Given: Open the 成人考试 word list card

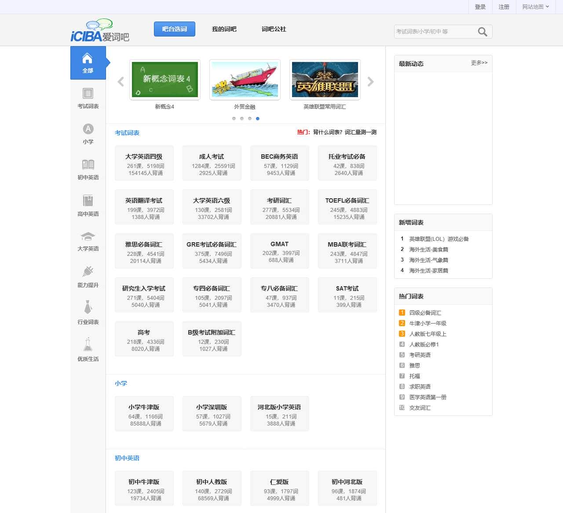Looking at the screenshot, I should [x=212, y=163].
